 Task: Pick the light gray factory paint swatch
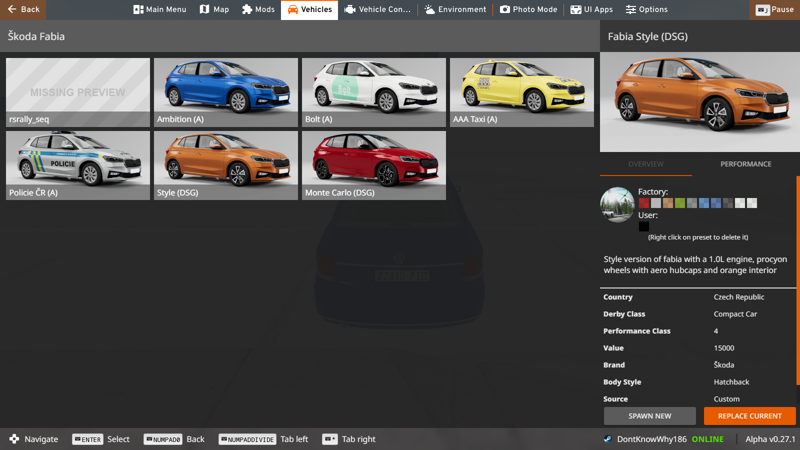point(656,203)
